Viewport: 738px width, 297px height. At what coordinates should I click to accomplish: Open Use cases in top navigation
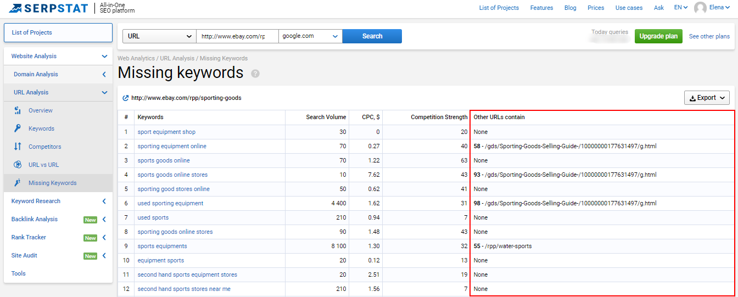point(629,8)
